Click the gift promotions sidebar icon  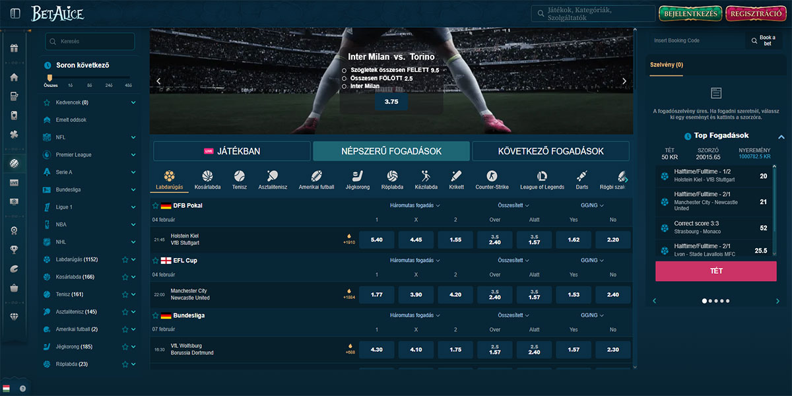[x=14, y=48]
